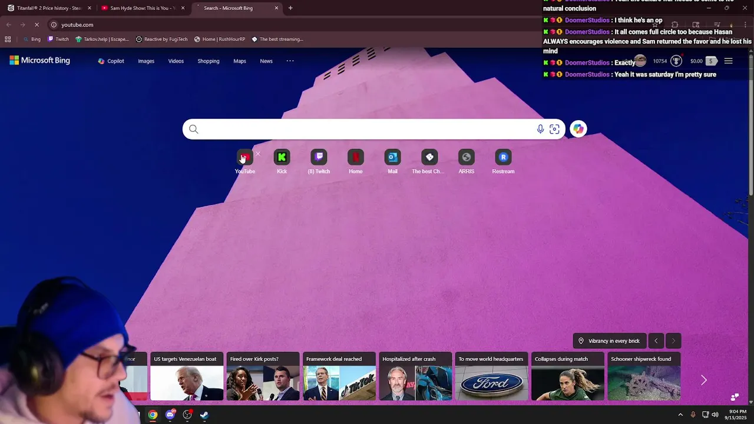Click the browser back arrow
The height and width of the screenshot is (424, 754).
(x=8, y=25)
